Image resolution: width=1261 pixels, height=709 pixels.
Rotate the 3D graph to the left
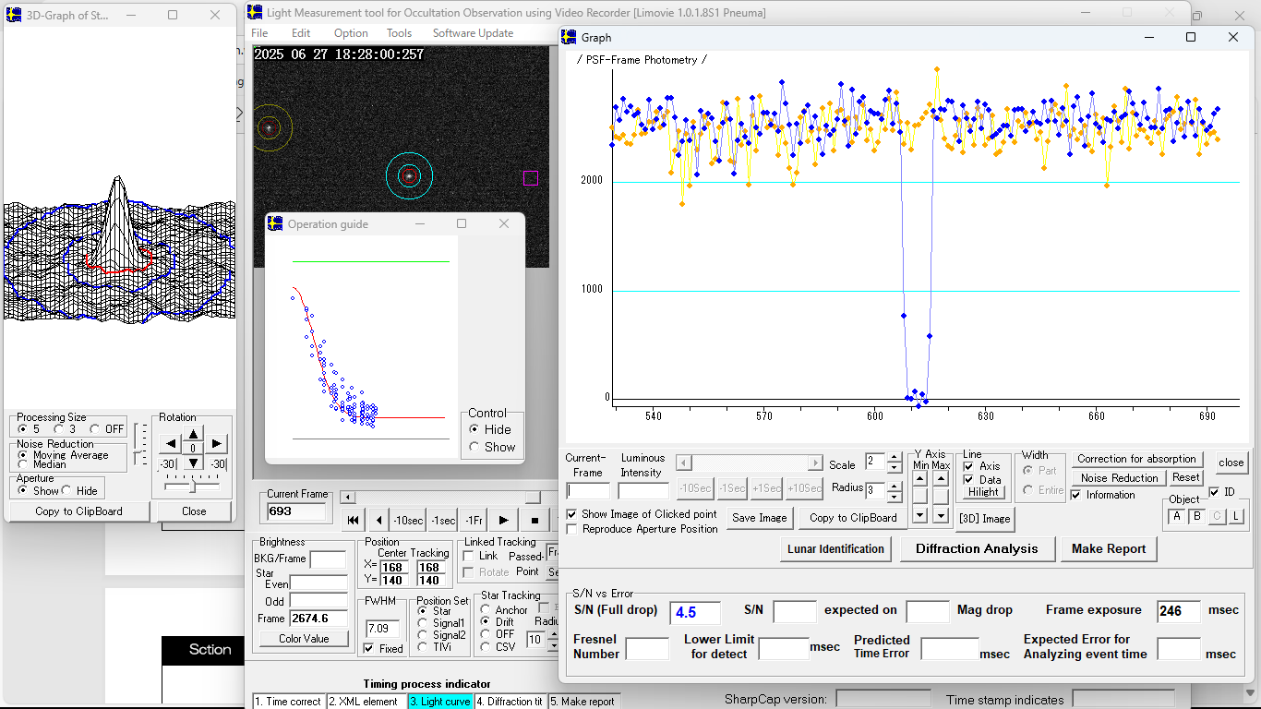click(171, 444)
